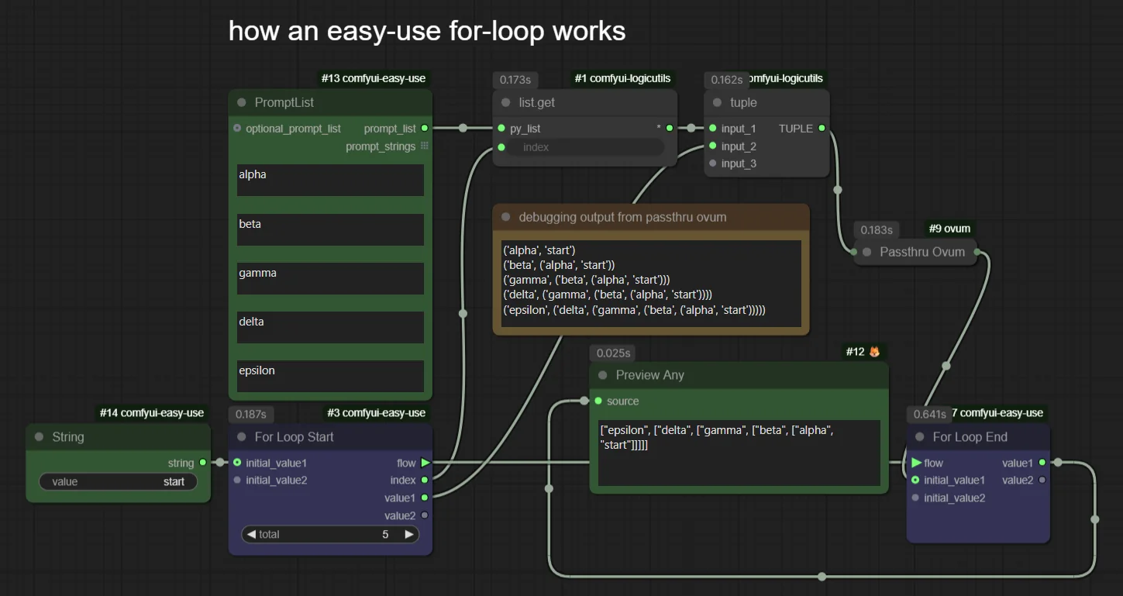Viewport: 1123px width, 596px height.
Task: Click the source input connector on Preview Any
Action: 598,401
